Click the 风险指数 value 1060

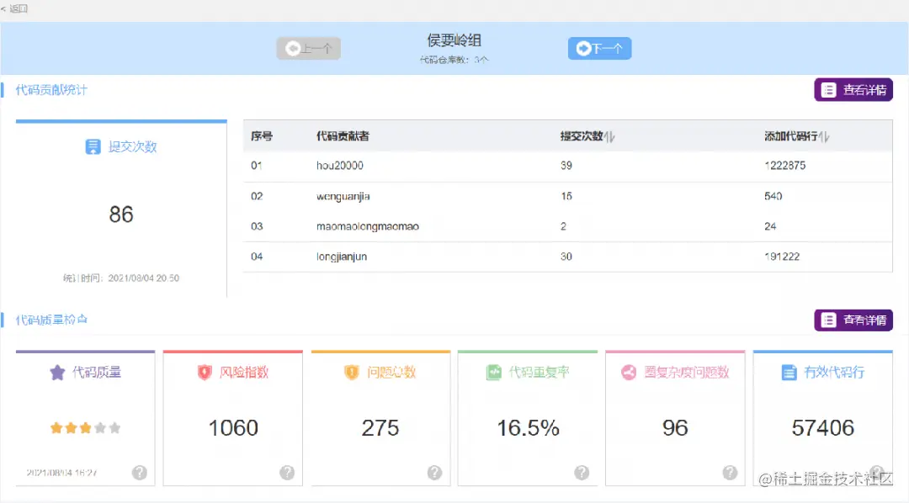(233, 428)
